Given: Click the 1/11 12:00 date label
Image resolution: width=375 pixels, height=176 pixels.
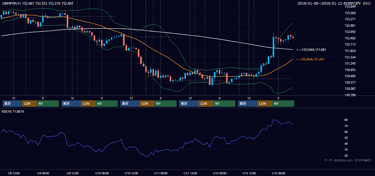Looking at the screenshot, I should (x=190, y=173).
